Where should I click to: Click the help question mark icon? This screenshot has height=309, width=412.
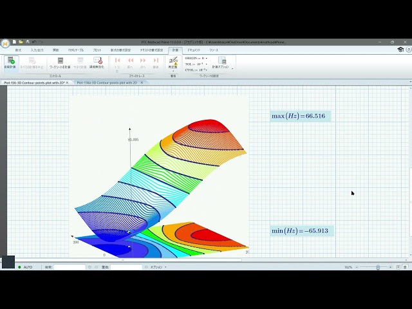pos(409,50)
